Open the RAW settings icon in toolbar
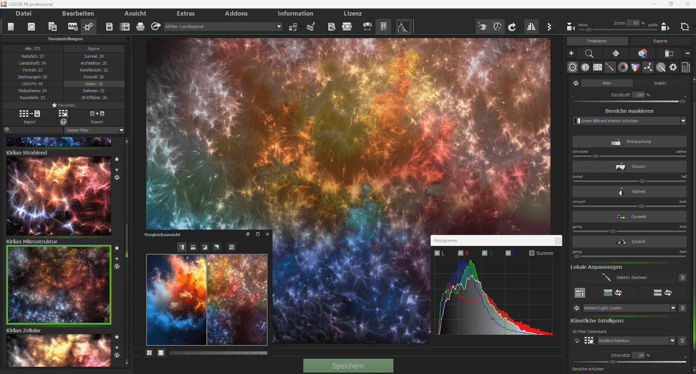696x374 pixels. click(73, 26)
